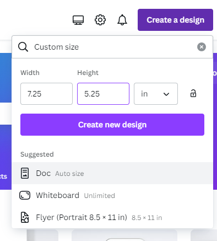The image size is (217, 241).
Task: Open settings via the gear icon
Action: coord(100,20)
